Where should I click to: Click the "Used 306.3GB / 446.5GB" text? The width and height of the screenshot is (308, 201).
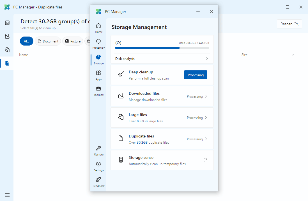194,43
